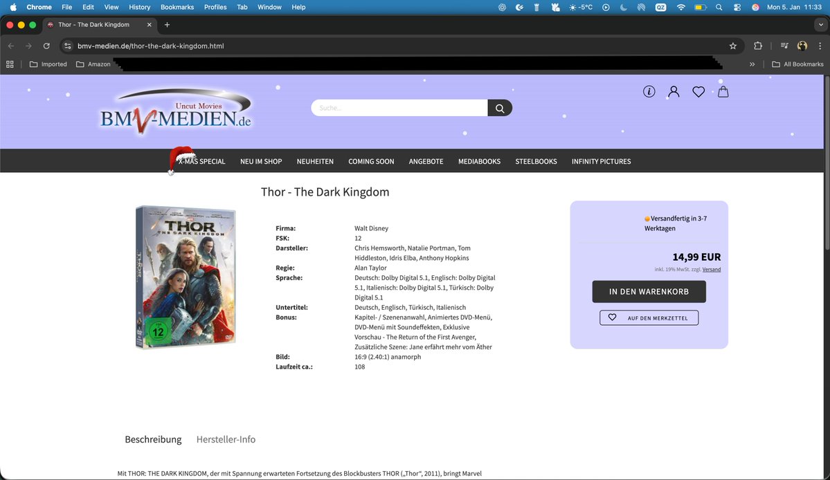Click the clock Mon 5. Jan 11:33

[794, 8]
